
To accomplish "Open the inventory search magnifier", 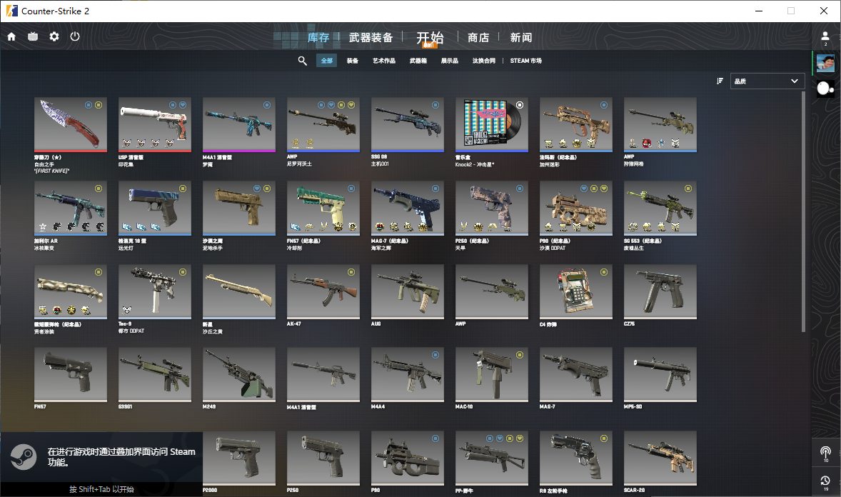I will [303, 61].
